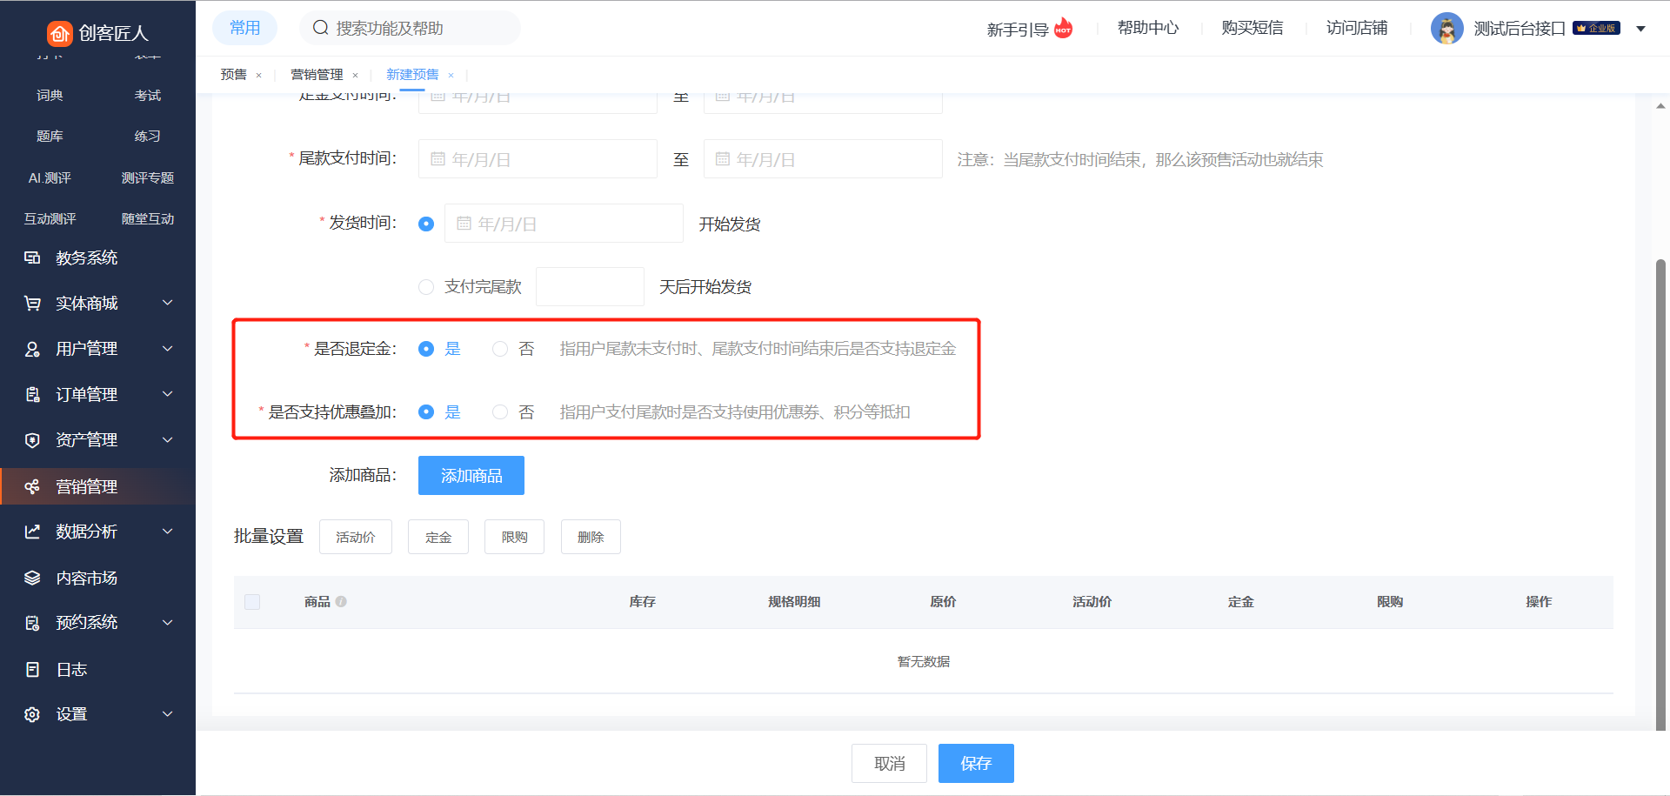Image resolution: width=1670 pixels, height=796 pixels.
Task: Select 否 for 是否退定金
Action: click(x=500, y=349)
